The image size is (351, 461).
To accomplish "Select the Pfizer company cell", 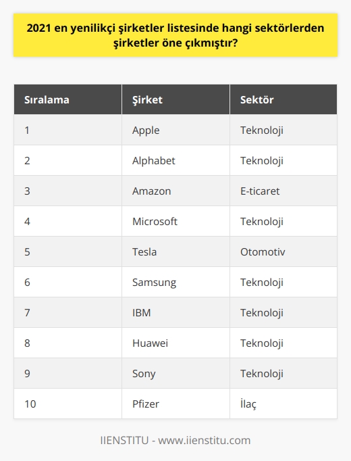I will point(175,404).
